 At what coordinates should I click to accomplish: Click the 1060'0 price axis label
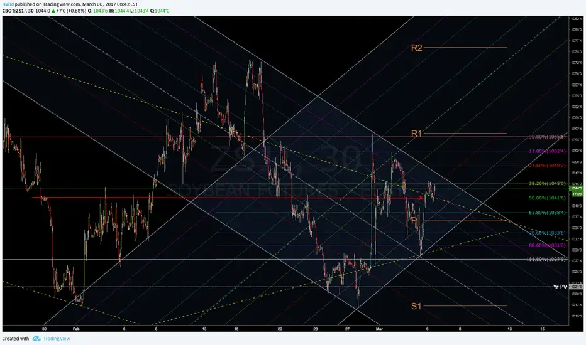pos(576,118)
